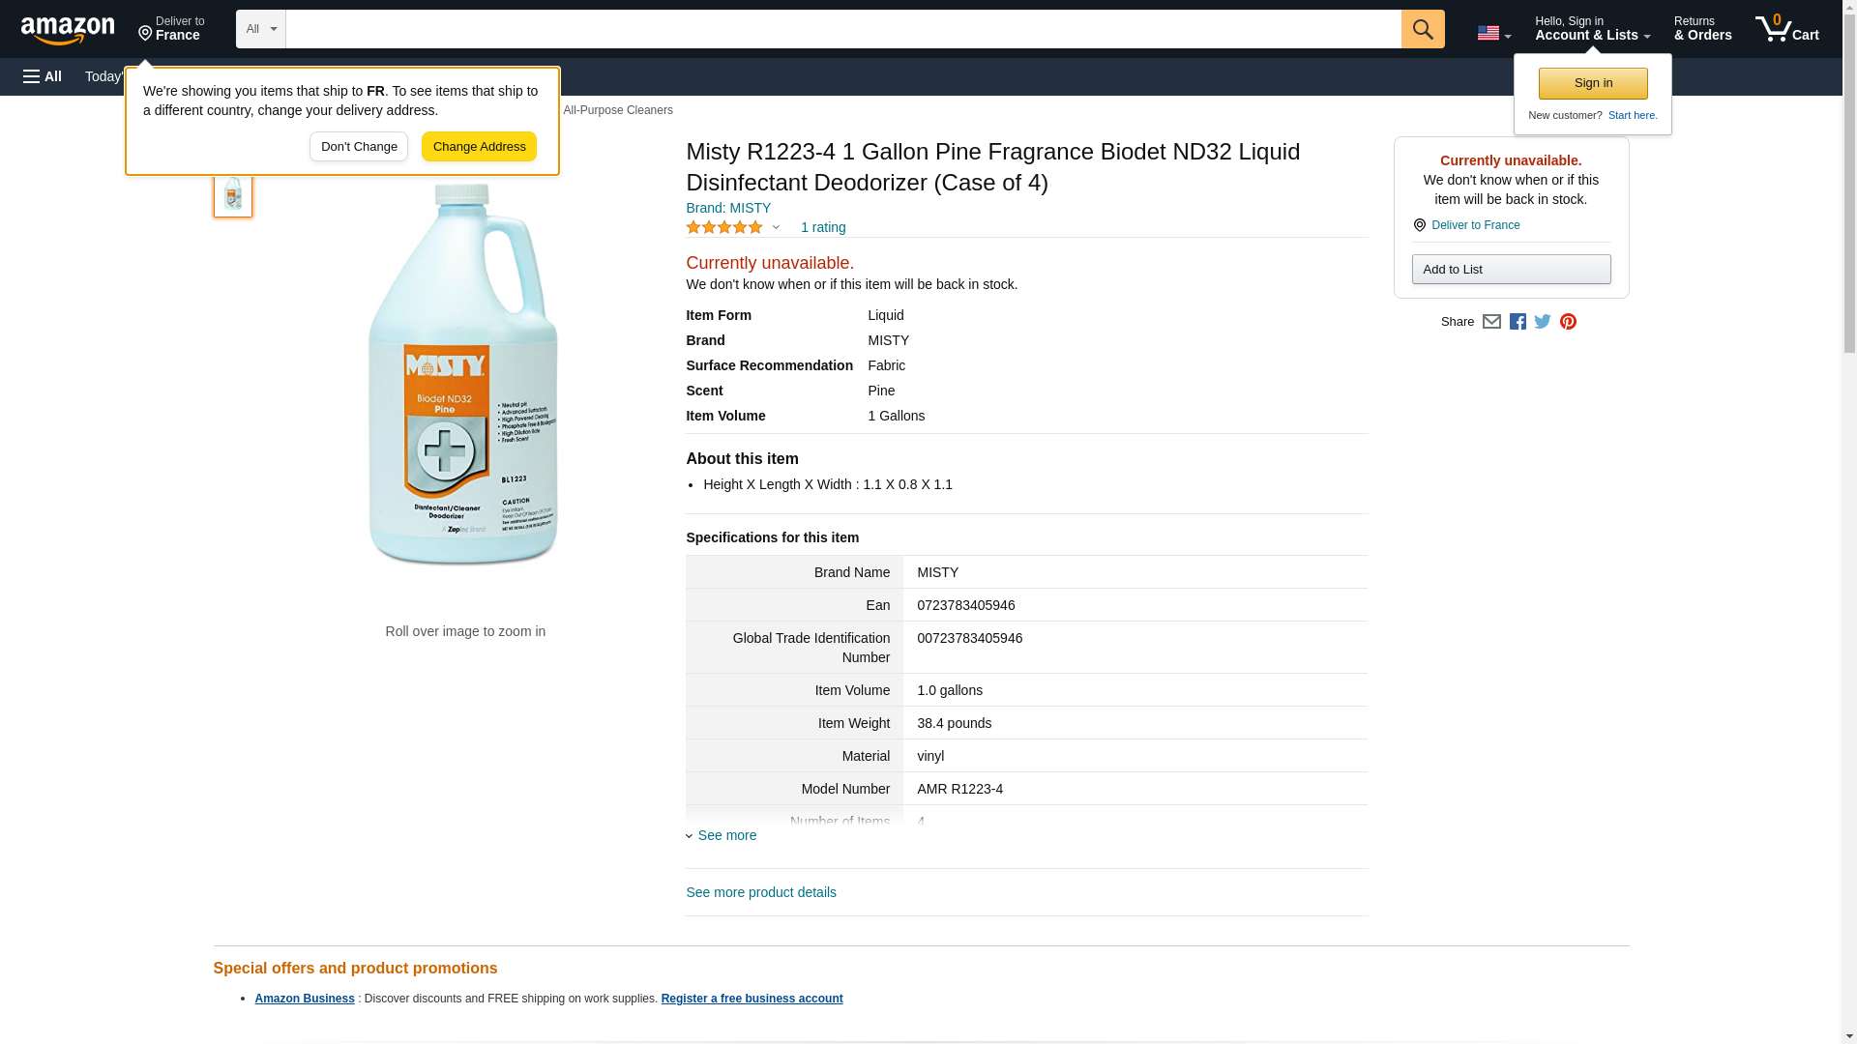Viewport: 1857px width, 1044px height.
Task: Click the Don't Change button
Action: point(359,147)
